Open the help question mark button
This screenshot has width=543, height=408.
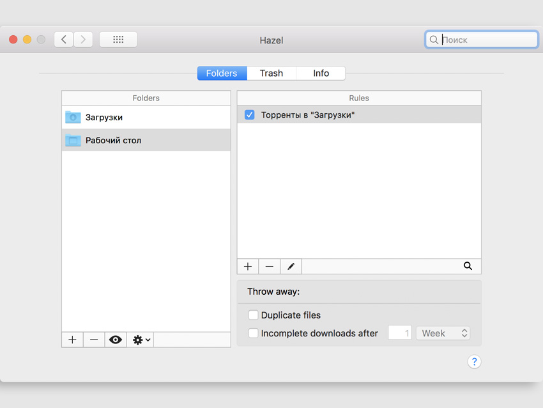tap(474, 362)
